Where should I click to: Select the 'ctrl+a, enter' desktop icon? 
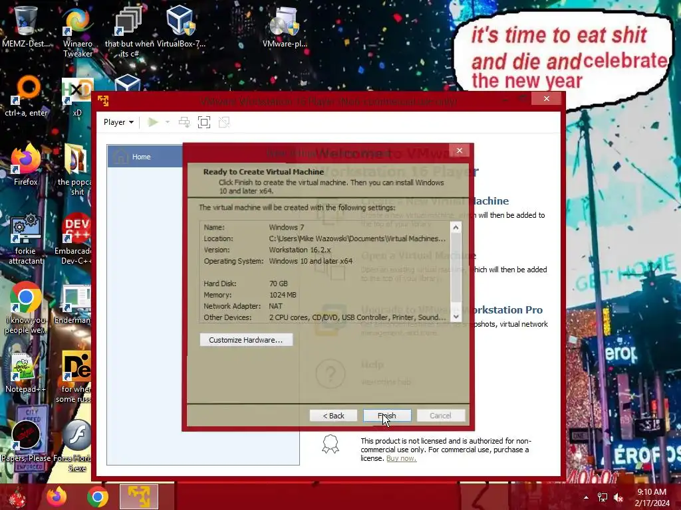(x=26, y=96)
